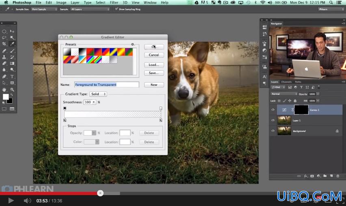Viewport: 346px width, 206px height.
Task: Toggle lock position in Layers panel
Action: click(290, 101)
